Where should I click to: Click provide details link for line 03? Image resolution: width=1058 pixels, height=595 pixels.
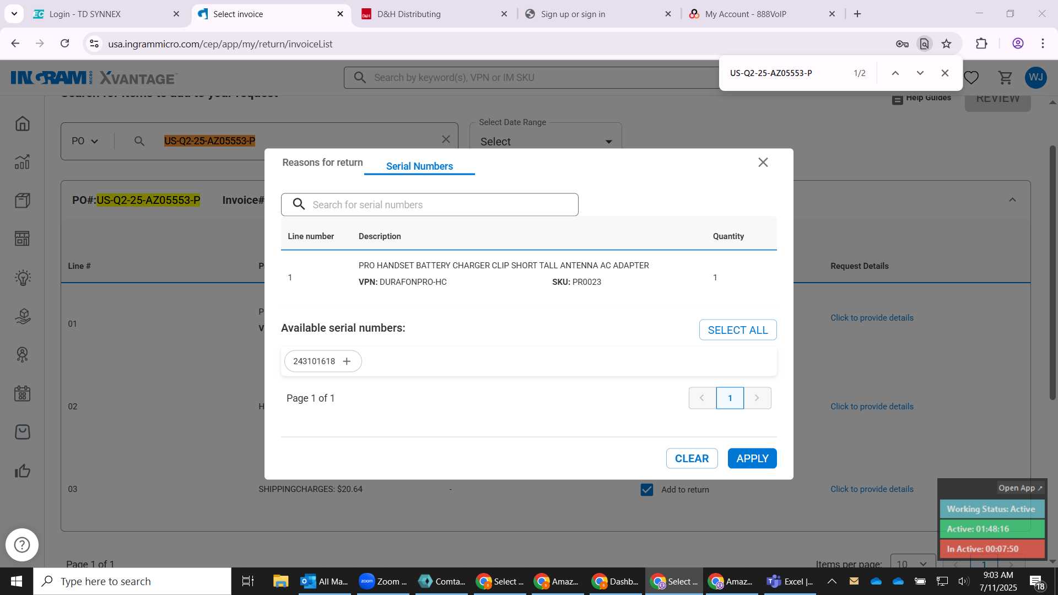click(x=872, y=489)
